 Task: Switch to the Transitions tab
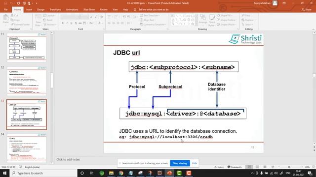[55, 10]
